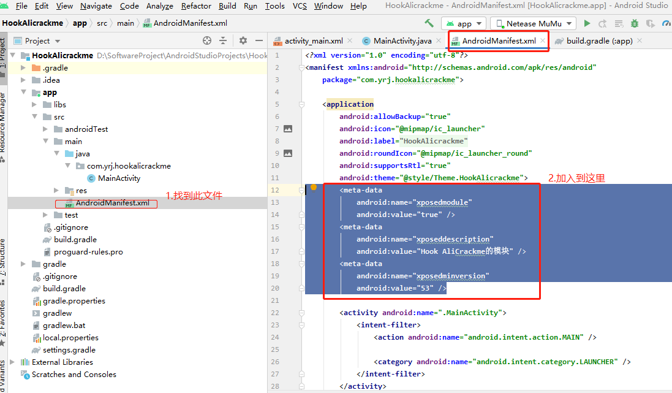Select AndroidManifest.xml in project tree
672x393 pixels.
[112, 202]
